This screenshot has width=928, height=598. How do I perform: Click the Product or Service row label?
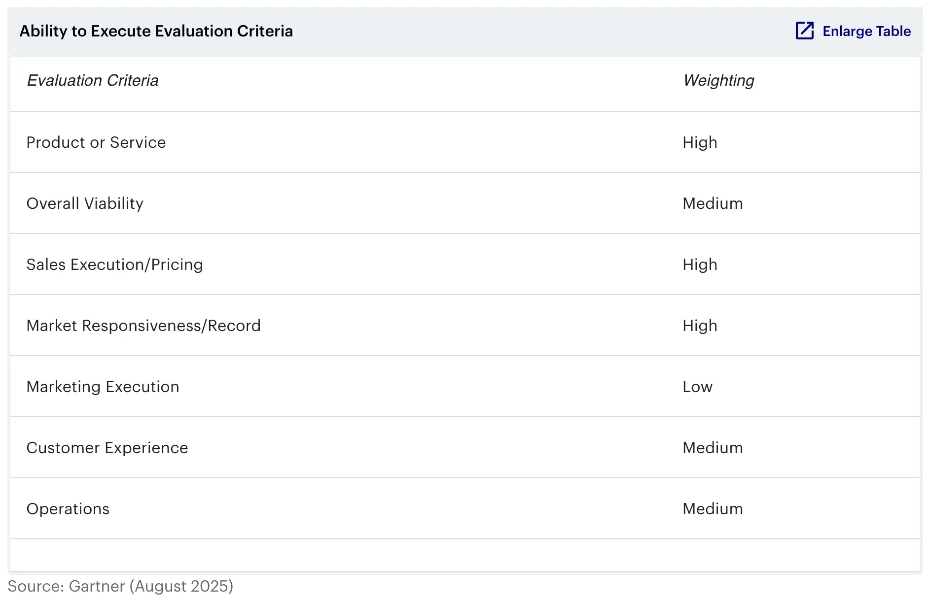click(x=96, y=142)
